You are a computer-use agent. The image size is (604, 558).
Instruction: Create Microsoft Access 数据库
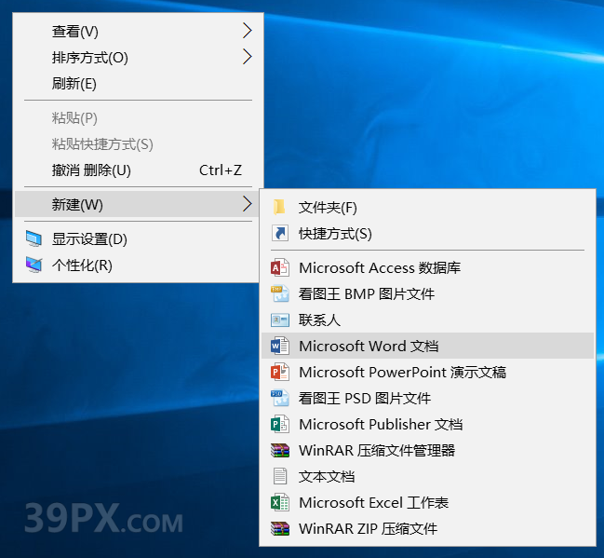427,267
